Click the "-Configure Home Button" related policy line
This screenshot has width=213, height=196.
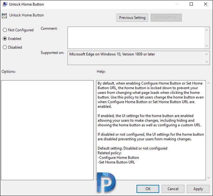tap(118, 158)
